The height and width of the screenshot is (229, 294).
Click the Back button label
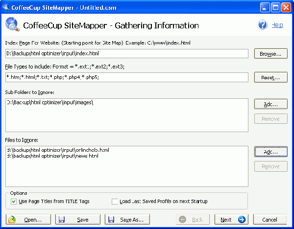[x=197, y=220]
